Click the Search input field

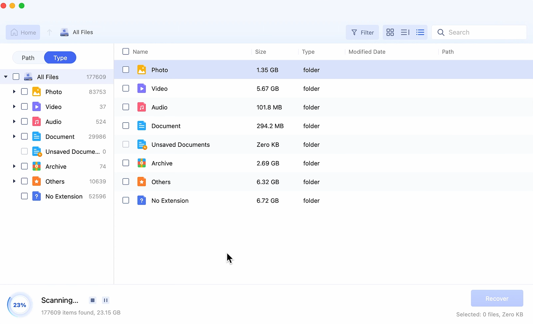coord(479,32)
